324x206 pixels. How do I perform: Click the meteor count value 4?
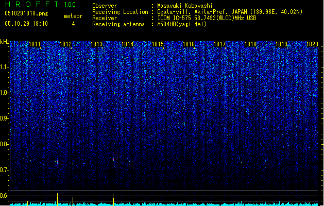click(73, 24)
